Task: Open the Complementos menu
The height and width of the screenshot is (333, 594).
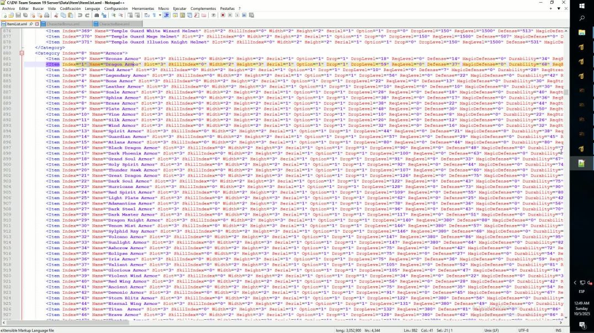Action: tap(203, 9)
